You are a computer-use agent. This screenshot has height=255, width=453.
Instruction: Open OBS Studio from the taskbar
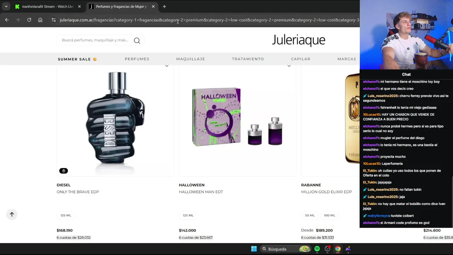coord(327,249)
